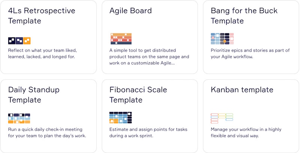The height and width of the screenshot is (153, 300).
Task: Open the Bang for the Buck Template title
Action: [x=244, y=16]
